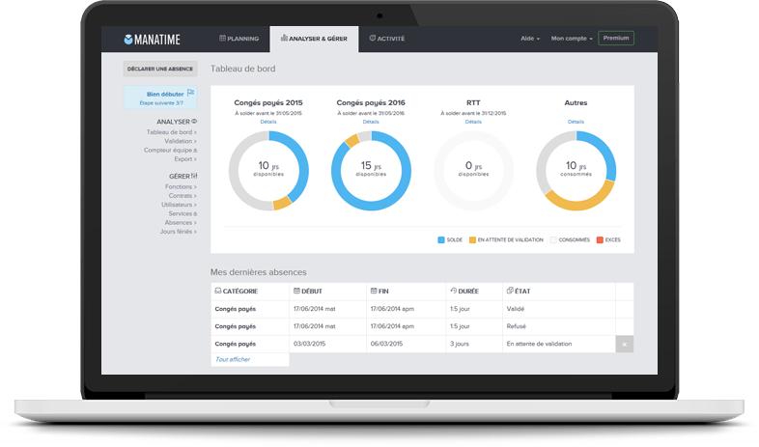Click the Congés payés 2016 donut chart
Screen dimensions: 759x447
click(x=371, y=171)
